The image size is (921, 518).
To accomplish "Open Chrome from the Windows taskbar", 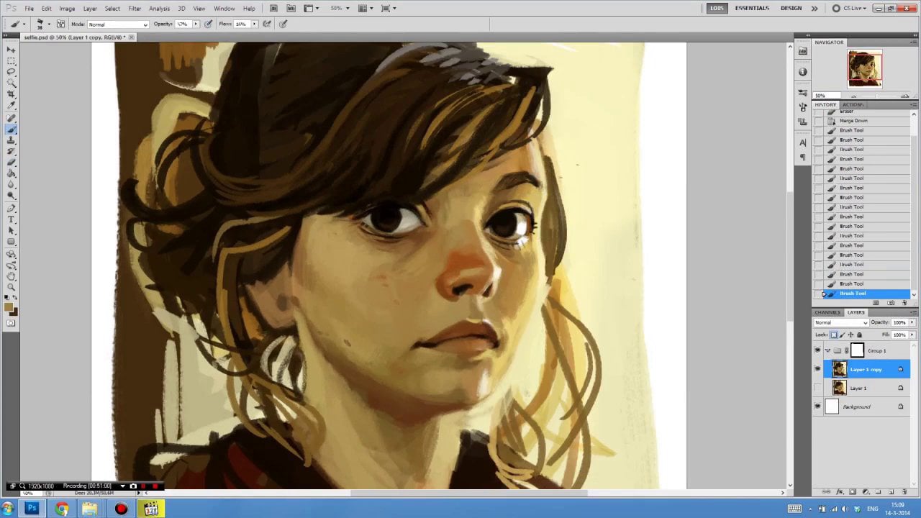I will pos(62,509).
